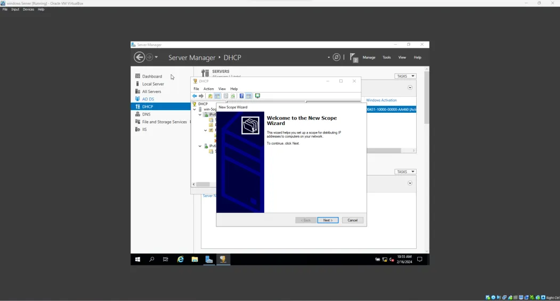Viewport: 560px width, 301px height.
Task: Open VirtualBox Devices menu
Action: (x=28, y=9)
